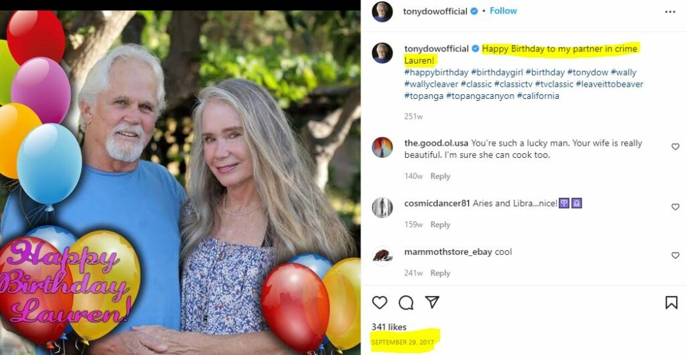Open tonydowofficial header profile picture

tap(382, 12)
